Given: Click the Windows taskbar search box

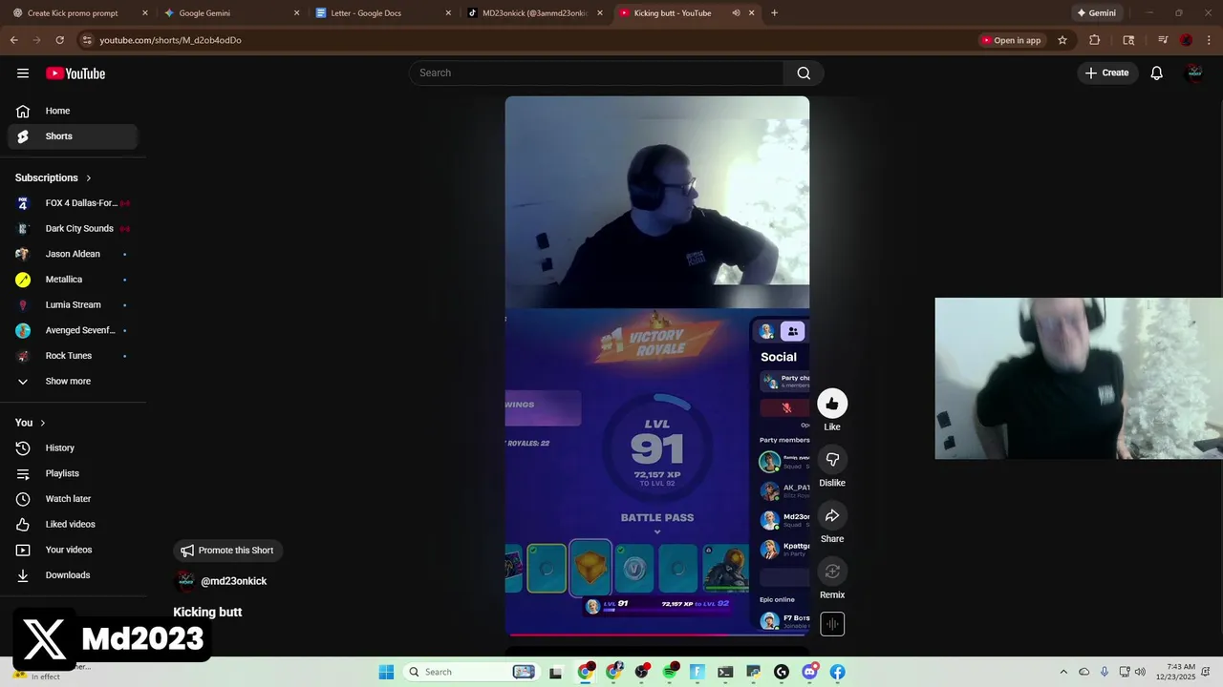Looking at the screenshot, I should point(470,672).
